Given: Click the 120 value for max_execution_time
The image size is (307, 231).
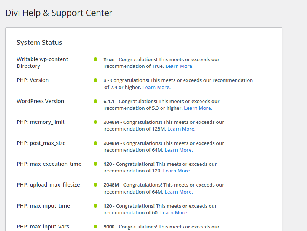Looking at the screenshot, I should pos(108,164).
